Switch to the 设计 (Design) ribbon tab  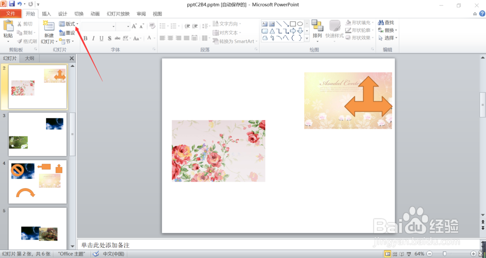pyautogui.click(x=63, y=14)
